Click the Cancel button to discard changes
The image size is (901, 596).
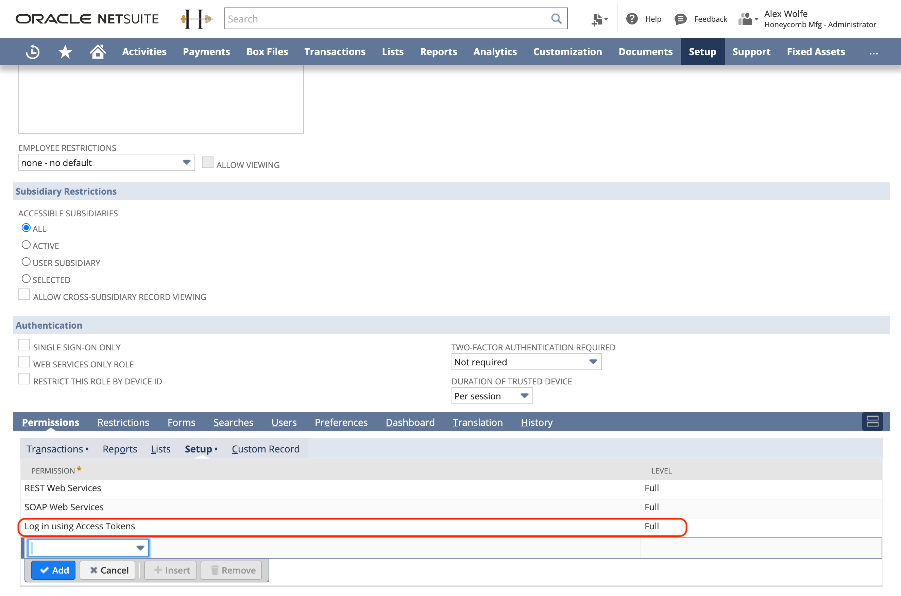pyautogui.click(x=109, y=570)
